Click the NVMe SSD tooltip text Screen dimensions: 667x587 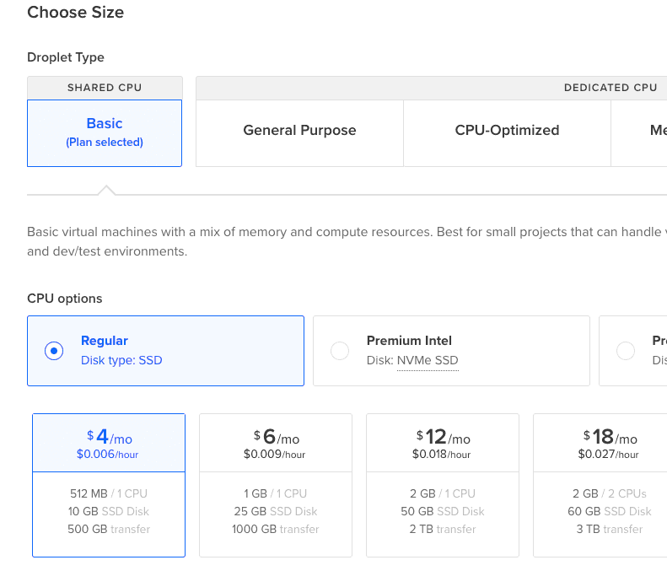(428, 360)
